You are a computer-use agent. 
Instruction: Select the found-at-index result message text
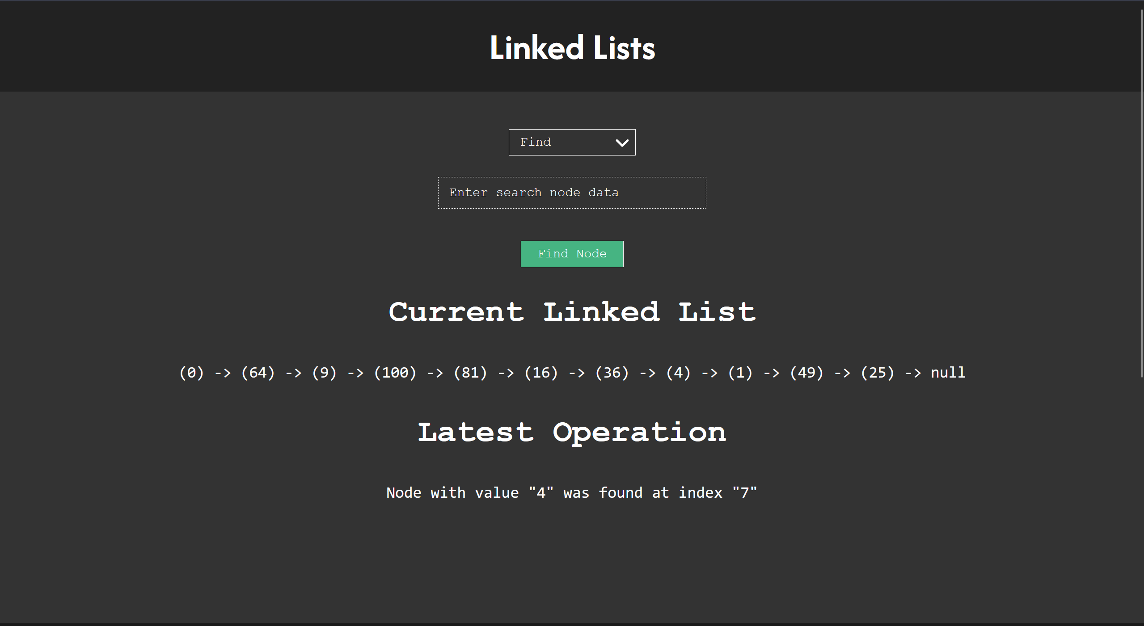572,492
